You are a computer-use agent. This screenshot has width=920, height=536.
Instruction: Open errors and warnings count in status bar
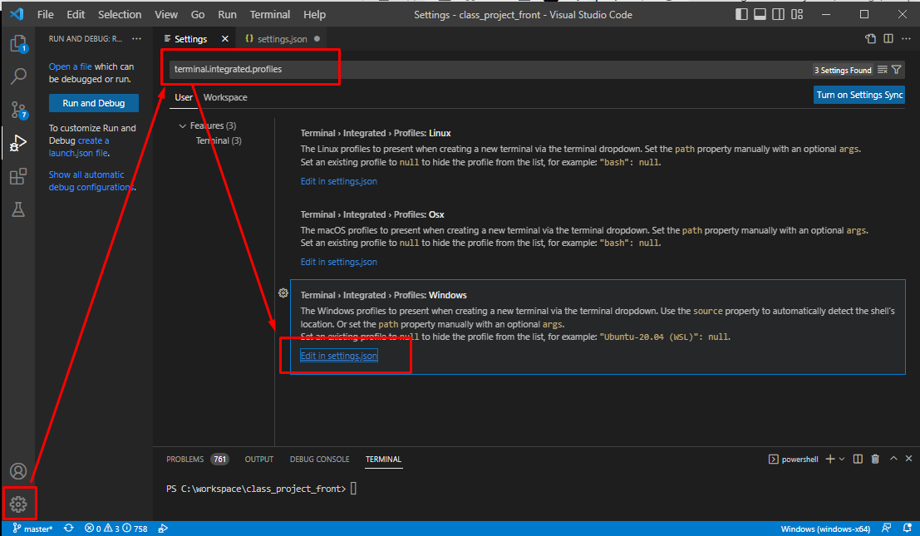(x=116, y=529)
